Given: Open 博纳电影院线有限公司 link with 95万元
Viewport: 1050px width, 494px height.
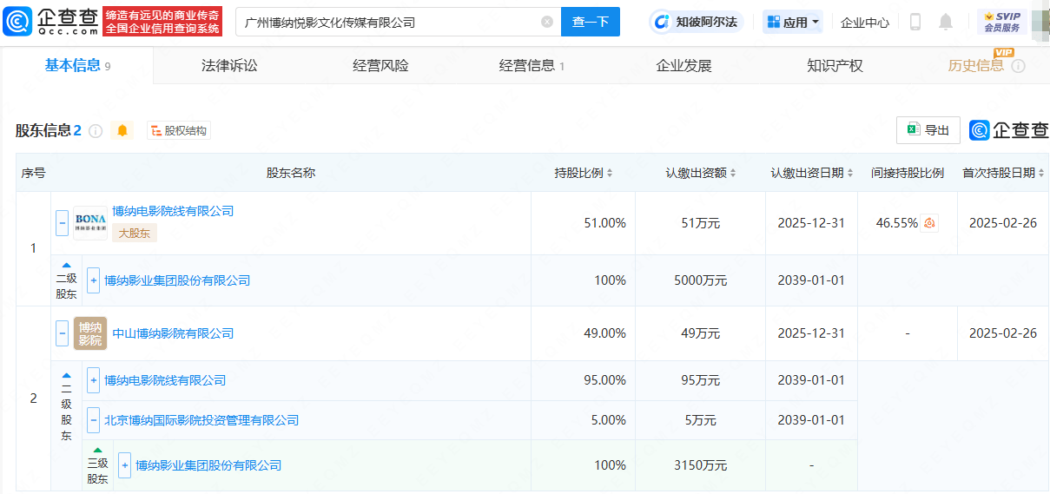Looking at the screenshot, I should click(x=165, y=380).
